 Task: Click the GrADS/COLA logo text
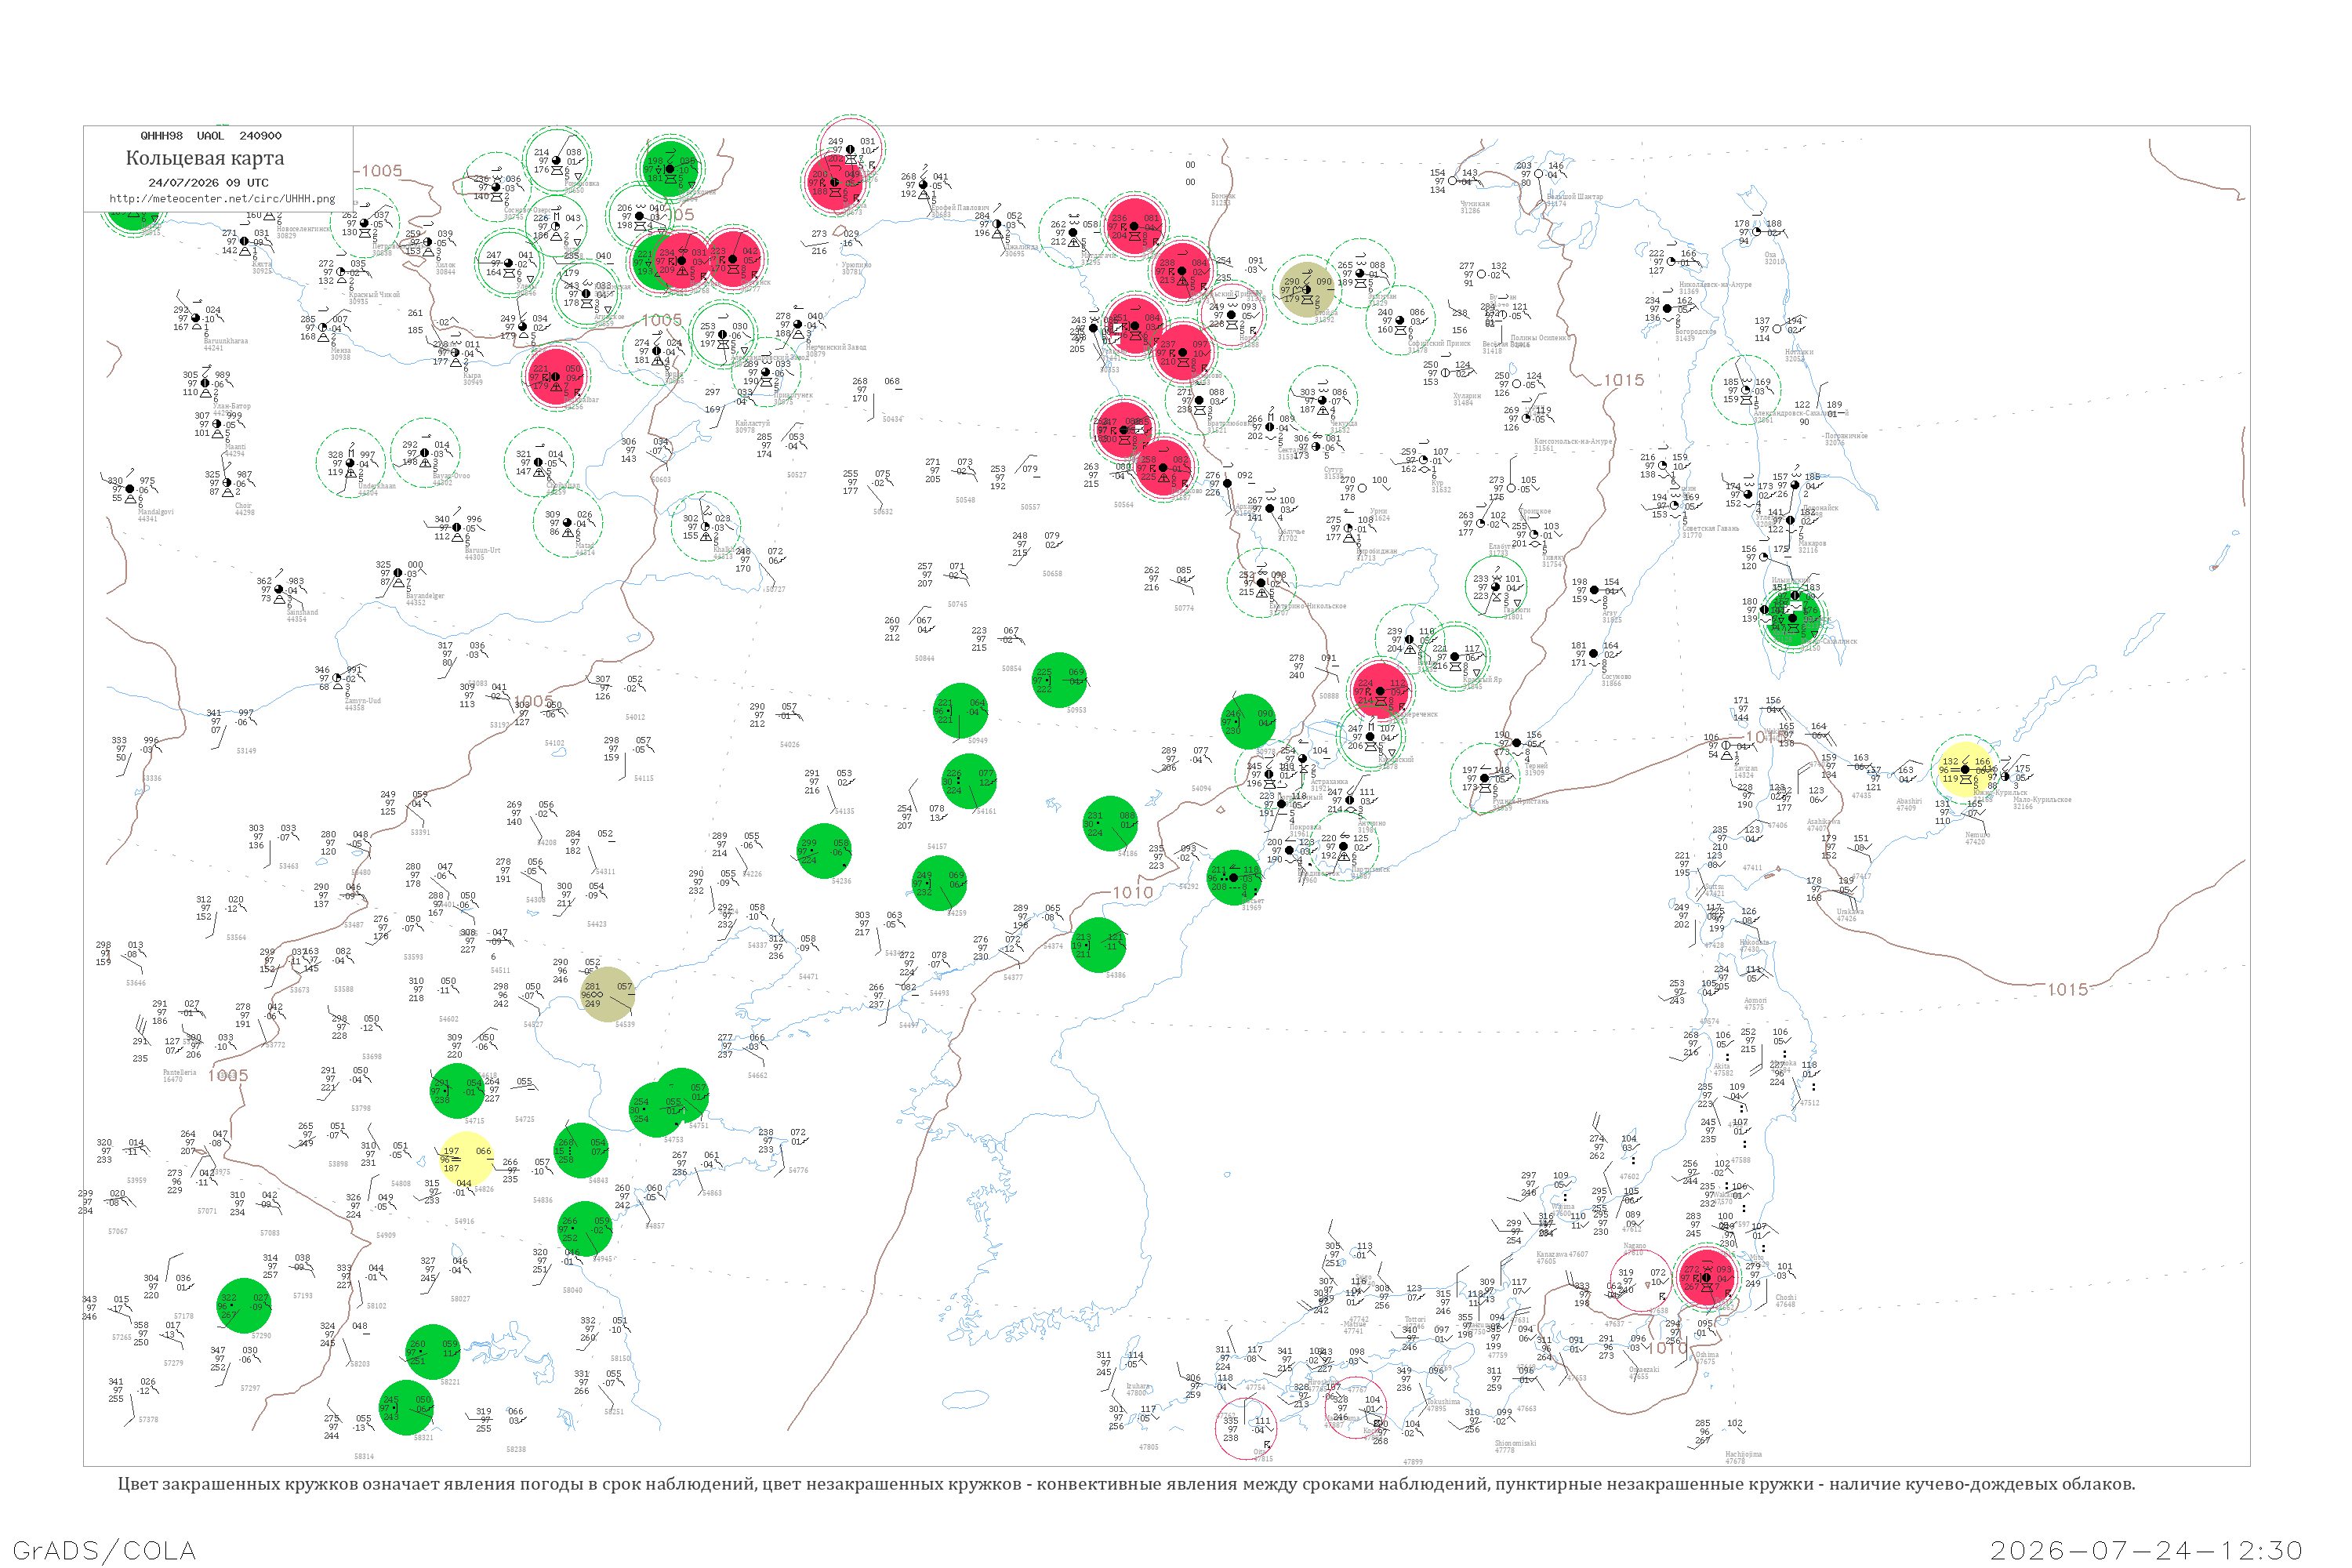click(x=104, y=1551)
